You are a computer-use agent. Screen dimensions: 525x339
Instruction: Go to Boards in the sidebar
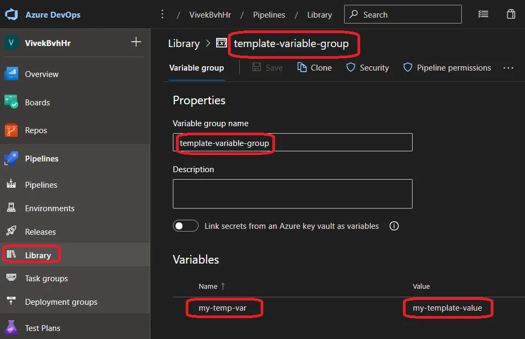pos(37,103)
